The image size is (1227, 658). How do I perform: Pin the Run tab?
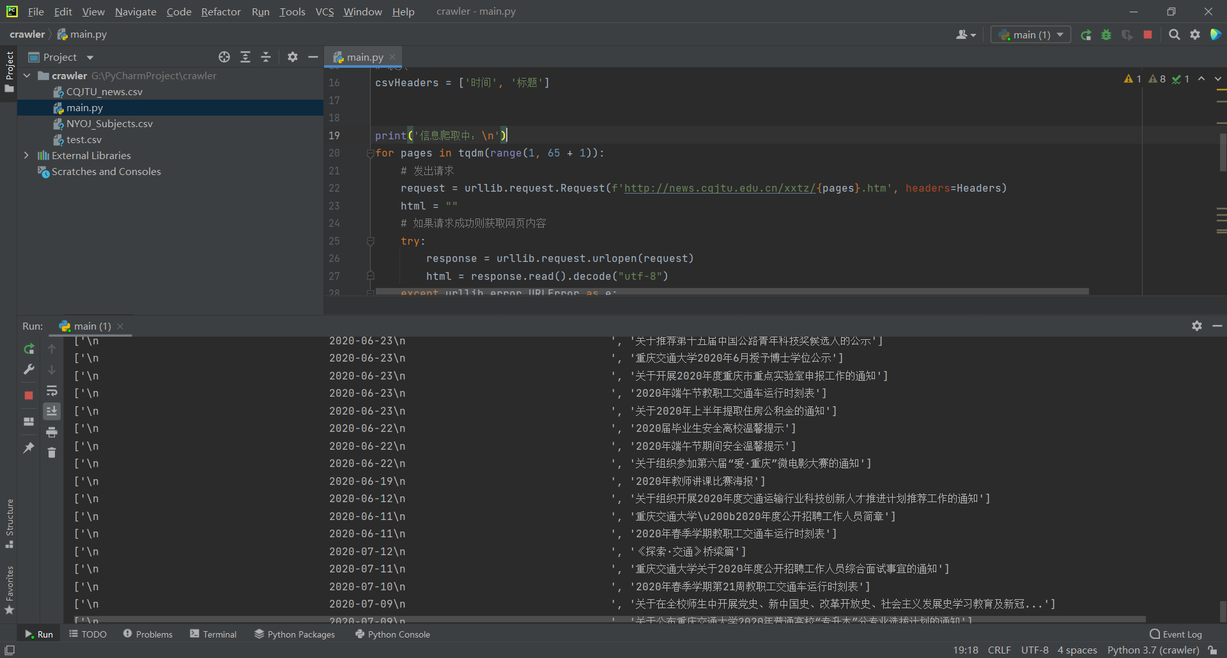click(x=29, y=448)
